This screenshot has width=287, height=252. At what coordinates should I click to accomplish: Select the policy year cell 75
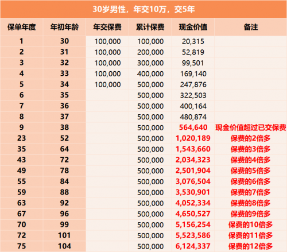pyautogui.click(x=22, y=246)
